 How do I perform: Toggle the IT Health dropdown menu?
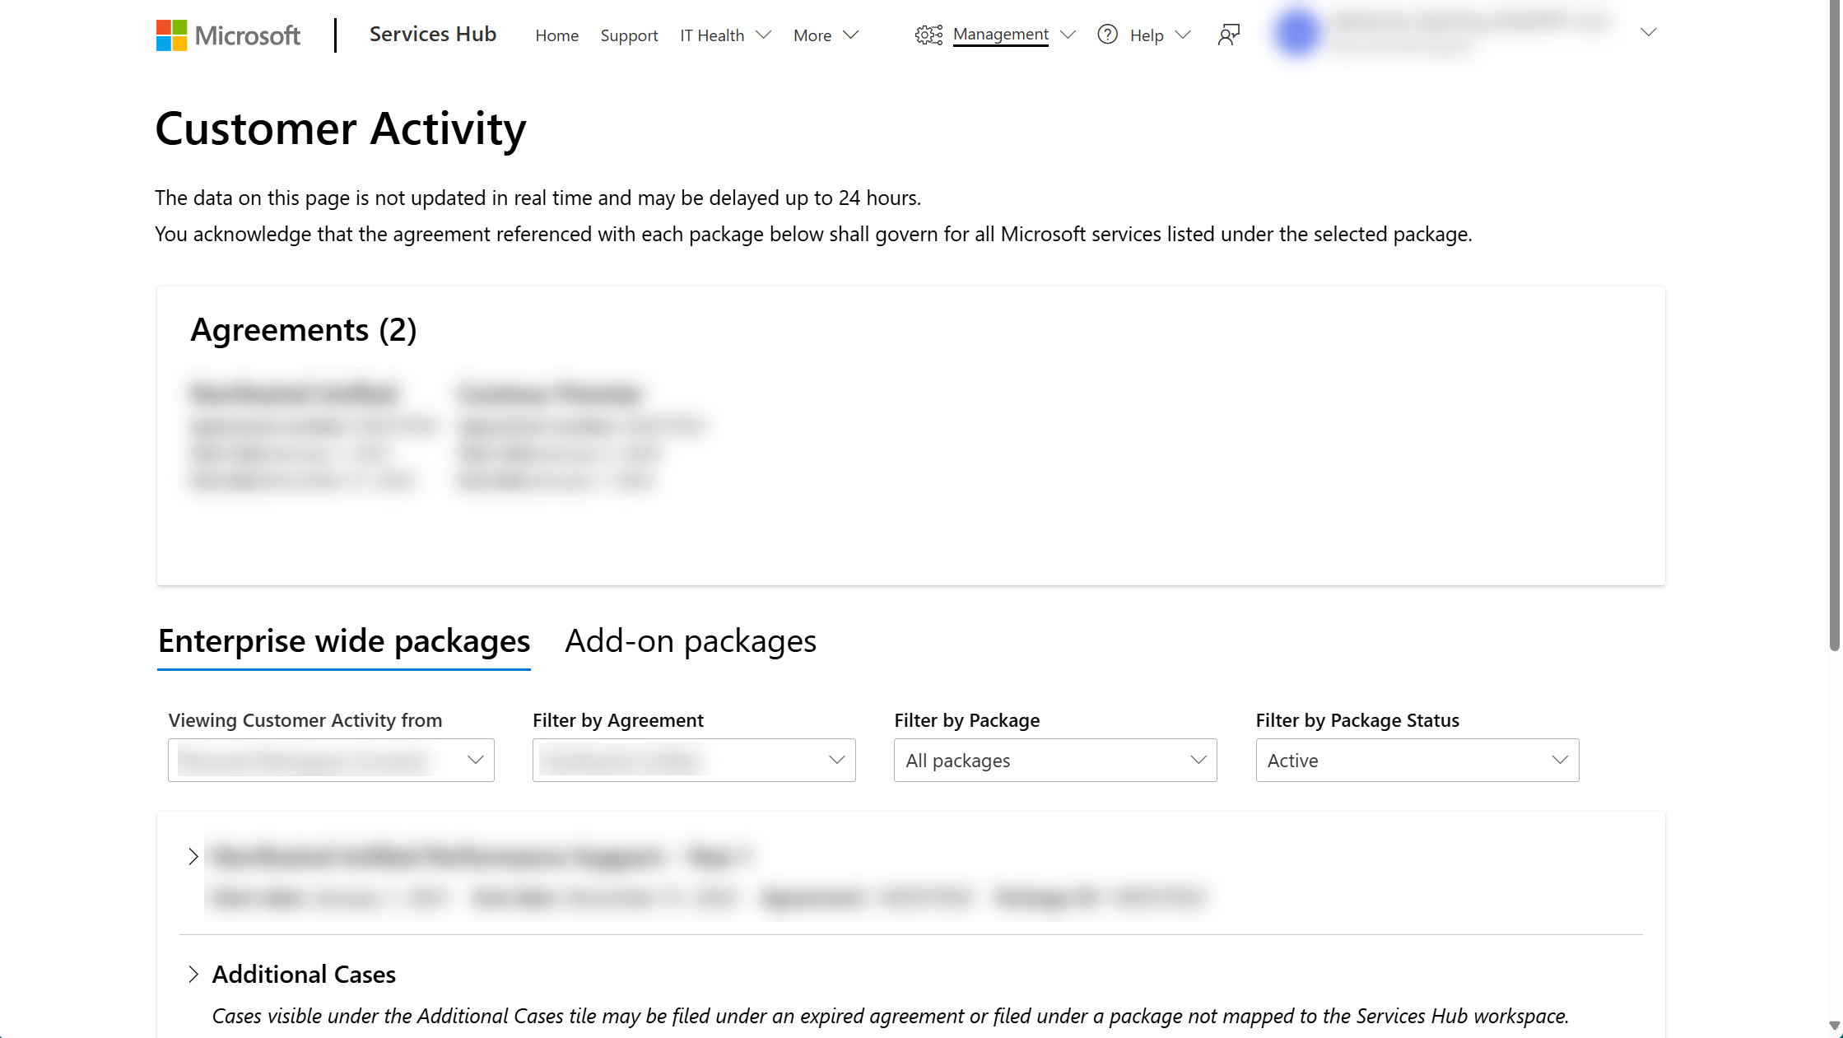[x=725, y=35]
